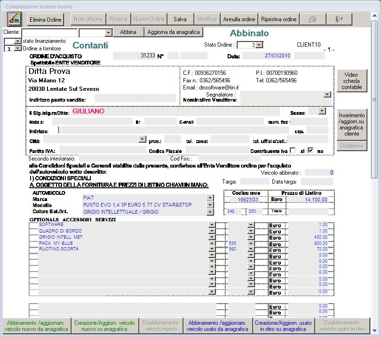381x337 pixels.
Task: Click the Nominativo Venditore field
Action: pos(286,102)
